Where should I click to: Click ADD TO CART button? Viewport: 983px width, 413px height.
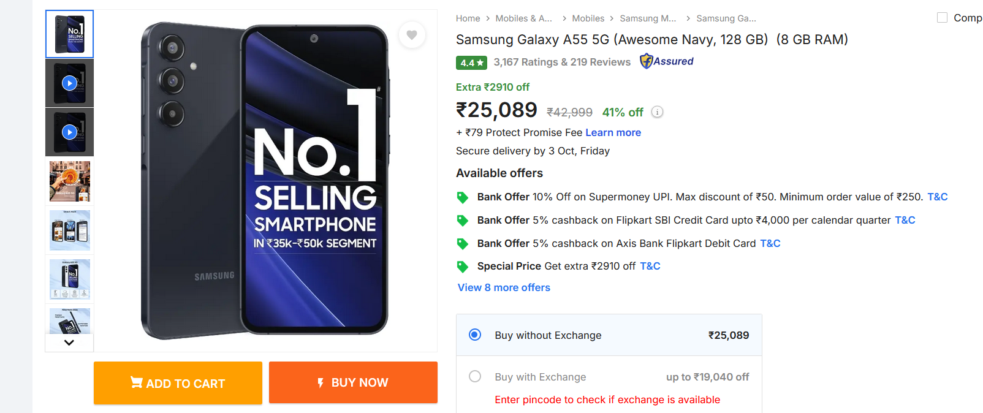tap(178, 383)
